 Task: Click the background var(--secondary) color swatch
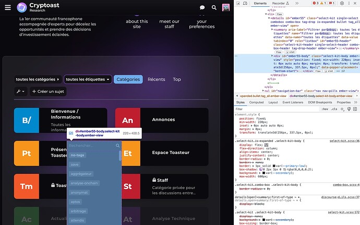(264, 173)
